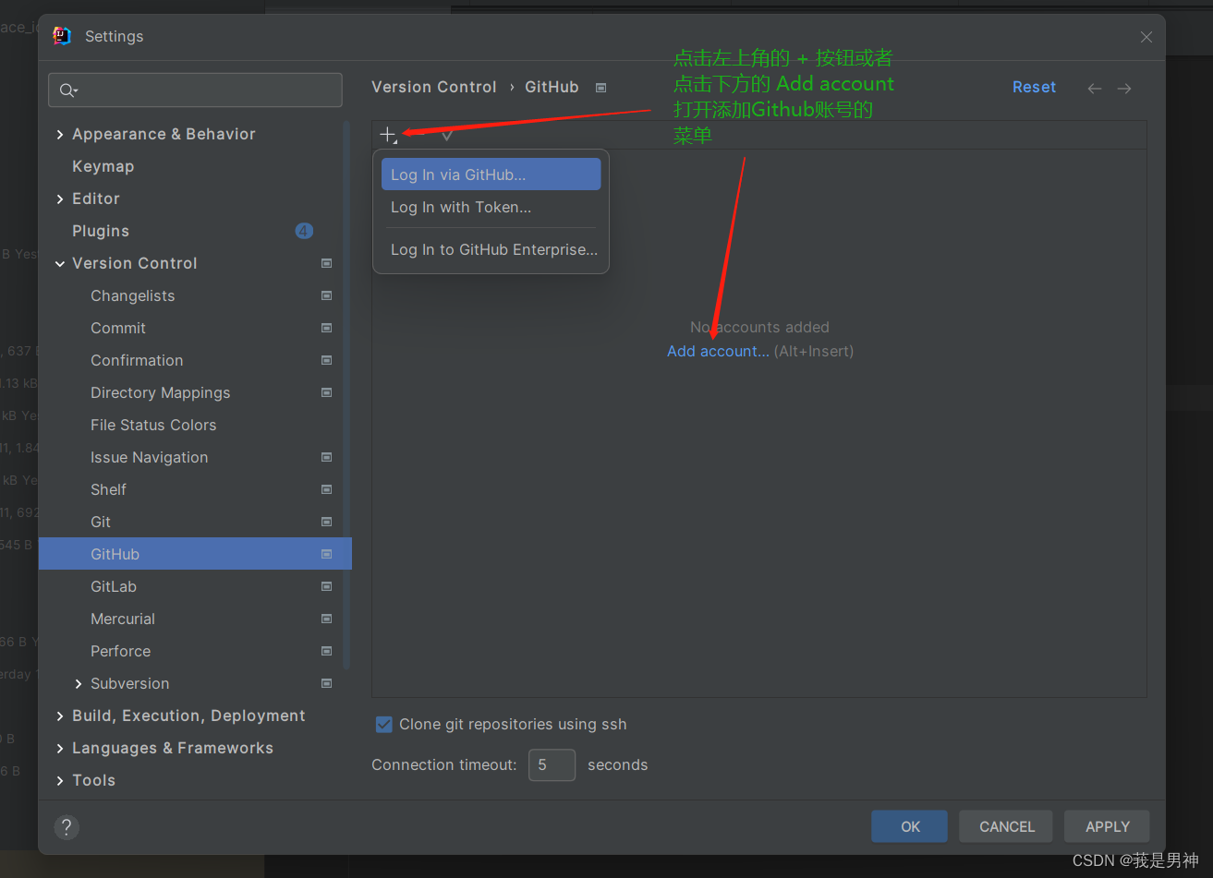Click project icon on Shelf row
This screenshot has width=1213, height=878.
pos(326,489)
